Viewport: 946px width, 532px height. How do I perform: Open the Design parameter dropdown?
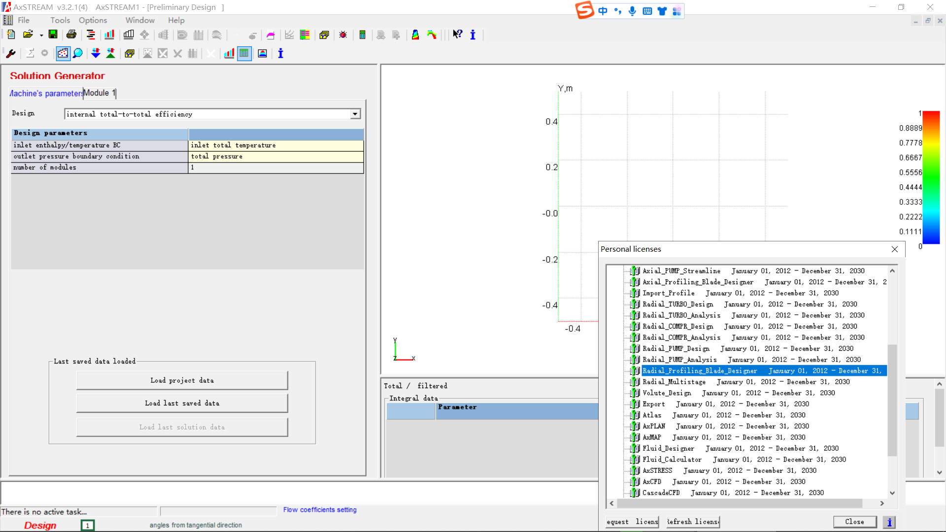coord(354,114)
